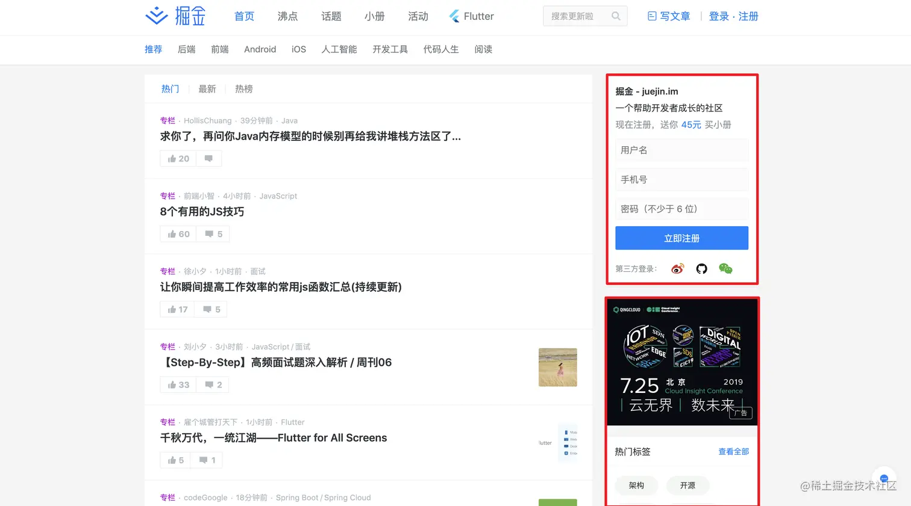The image size is (911, 506).
Task: Select the 前端 category tab
Action: point(219,49)
